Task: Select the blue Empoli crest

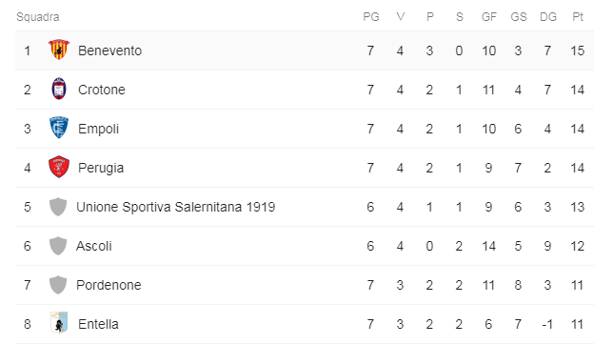Action: click(59, 128)
